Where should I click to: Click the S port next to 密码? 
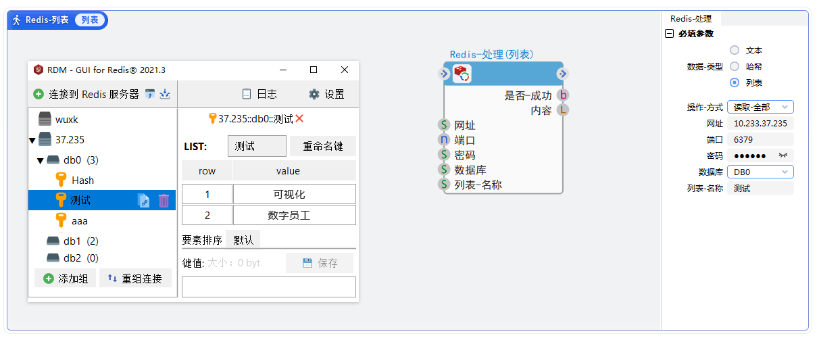point(444,155)
